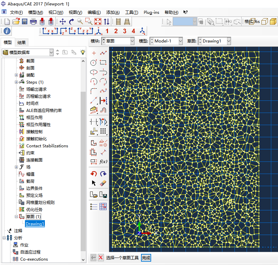278x265 pixels.
Task: Click the 完成 button in prompt area
Action: 146,258
